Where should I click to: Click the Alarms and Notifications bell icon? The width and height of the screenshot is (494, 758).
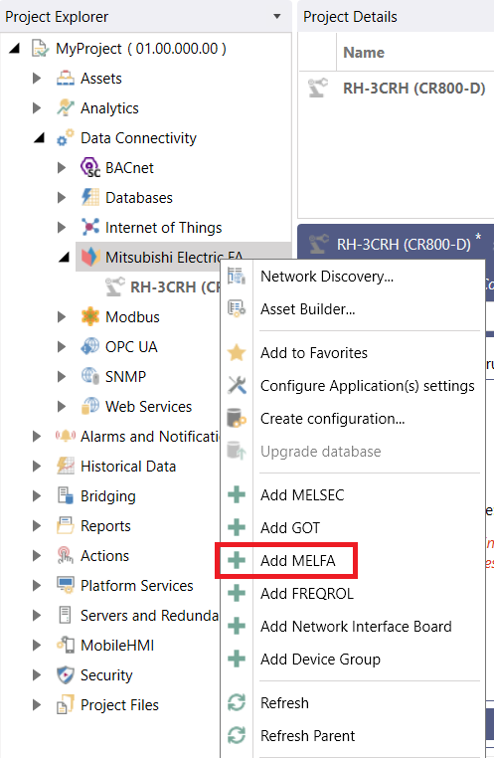[66, 437]
